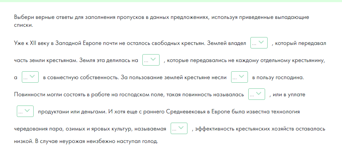Expand the dropdown before "продуктами или деньгами"
The width and height of the screenshot is (342, 159).
[x=25, y=111]
